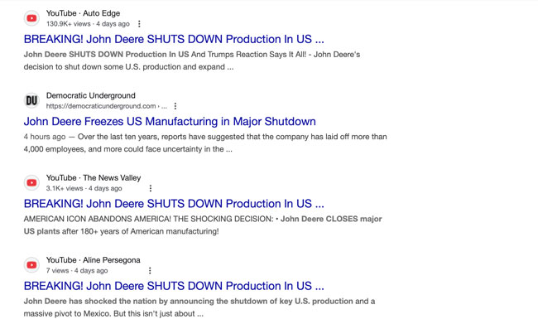This screenshot has width=538, height=324.
Task: Click 'YouTube · The News Valley' source name
Action: tap(94, 178)
